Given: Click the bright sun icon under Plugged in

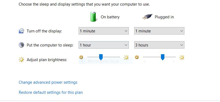Looking at the screenshot, I should [182, 57].
